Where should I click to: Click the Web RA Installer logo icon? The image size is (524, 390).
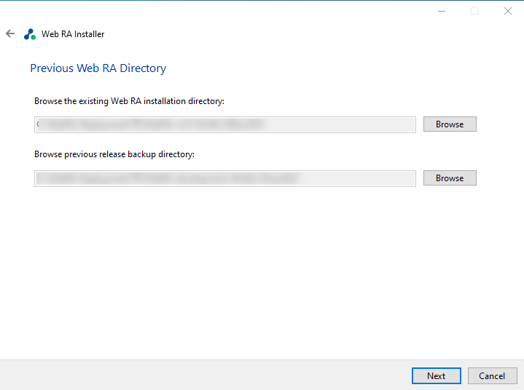point(29,34)
